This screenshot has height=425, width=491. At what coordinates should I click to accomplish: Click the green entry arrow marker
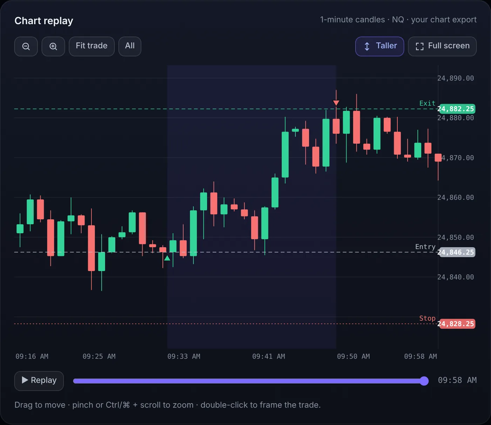(x=167, y=258)
